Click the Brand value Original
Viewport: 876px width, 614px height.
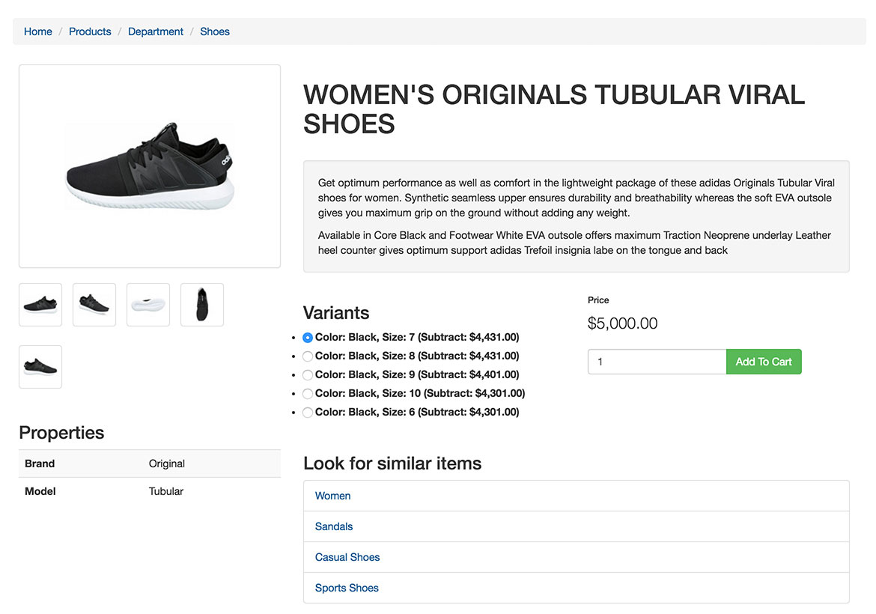(x=166, y=463)
